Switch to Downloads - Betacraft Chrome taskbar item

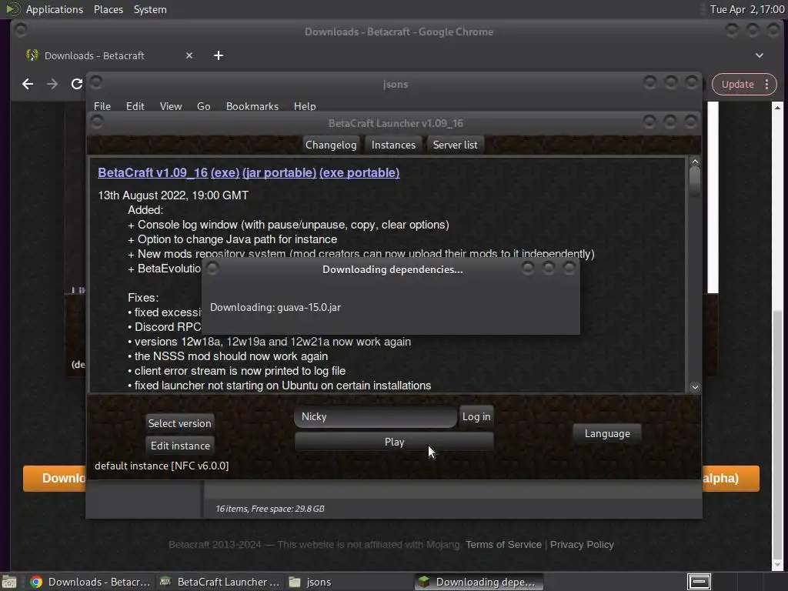(x=91, y=582)
